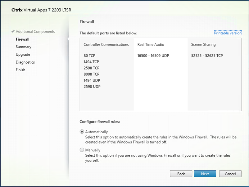
Task: Open the Printable version link
Action: click(228, 33)
